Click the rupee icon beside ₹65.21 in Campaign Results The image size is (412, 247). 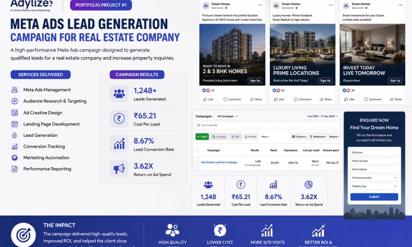(x=119, y=119)
